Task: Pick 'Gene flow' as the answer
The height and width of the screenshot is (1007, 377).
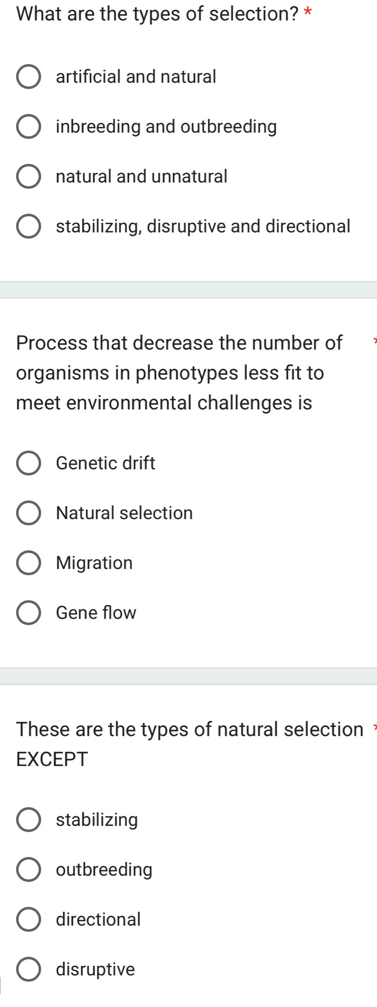Action: point(30,612)
